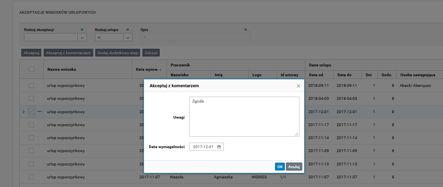Confirm the dialog with OK
The height and width of the screenshot is (187, 443).
click(x=280, y=167)
